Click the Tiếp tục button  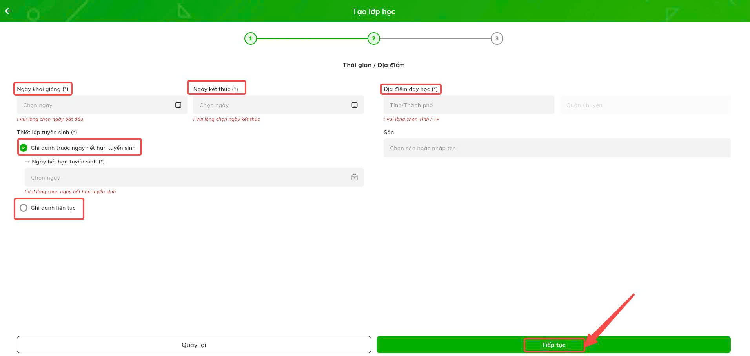(553, 345)
